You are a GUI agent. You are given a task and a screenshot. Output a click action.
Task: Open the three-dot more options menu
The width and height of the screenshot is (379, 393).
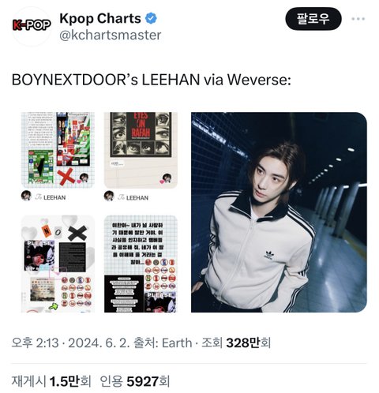[358, 19]
